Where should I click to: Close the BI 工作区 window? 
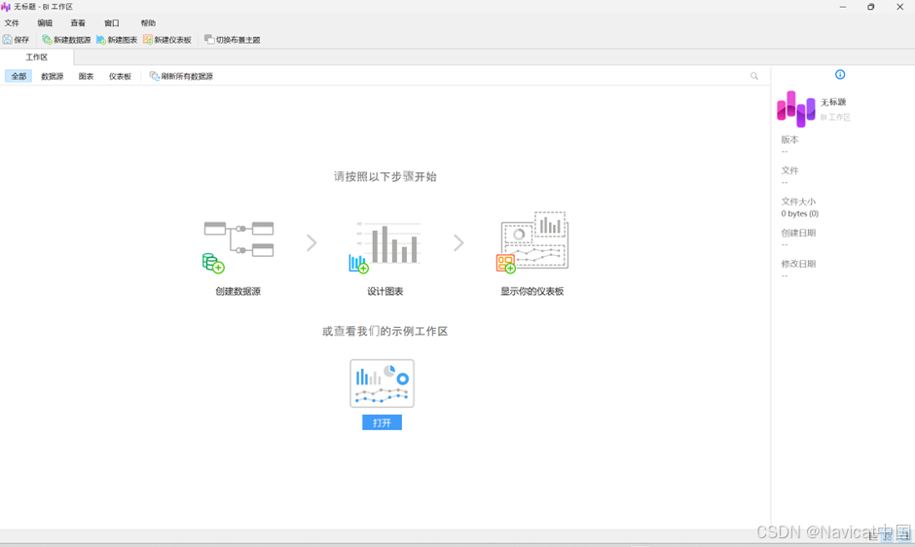(899, 7)
